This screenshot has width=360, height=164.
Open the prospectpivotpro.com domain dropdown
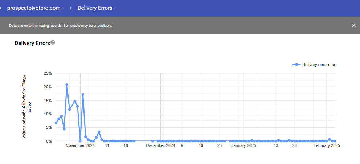pyautogui.click(x=36, y=8)
